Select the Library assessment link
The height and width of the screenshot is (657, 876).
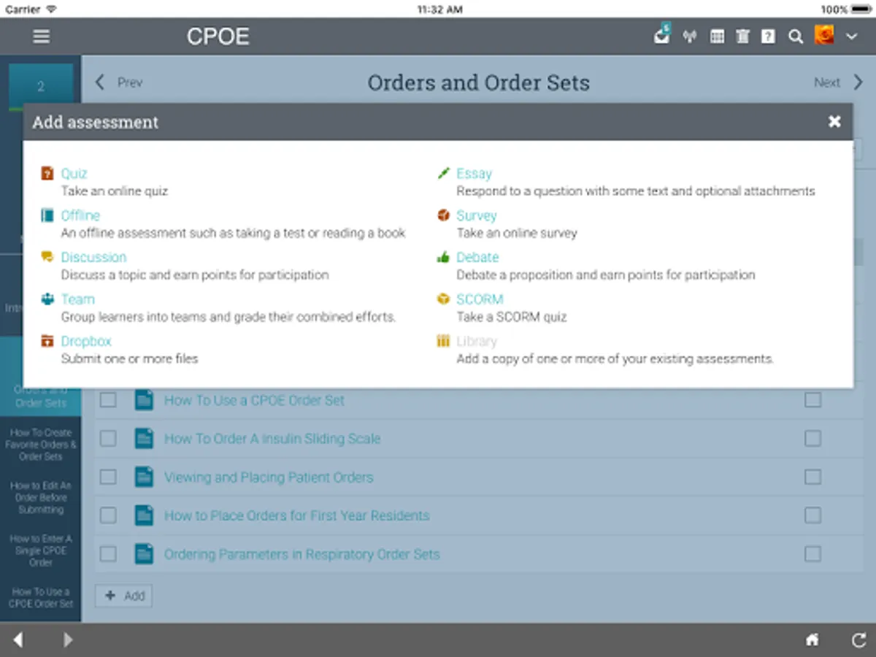click(x=477, y=341)
